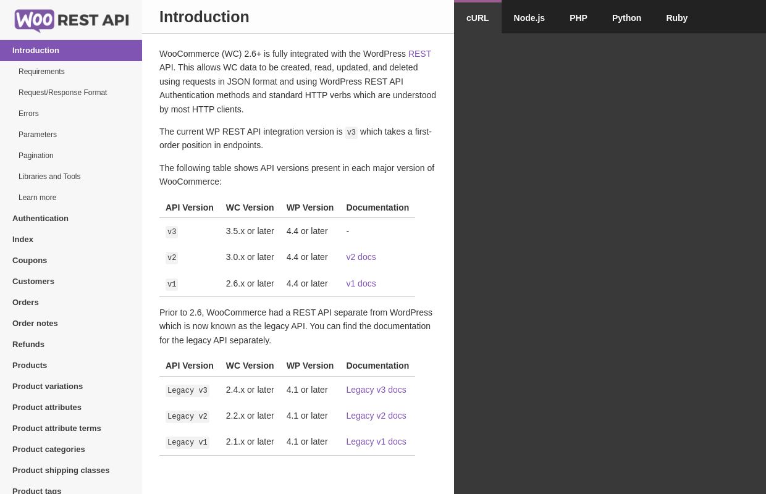Screen dimensions: 766x494
Task: Go to Product tags section
Action: point(71,488)
